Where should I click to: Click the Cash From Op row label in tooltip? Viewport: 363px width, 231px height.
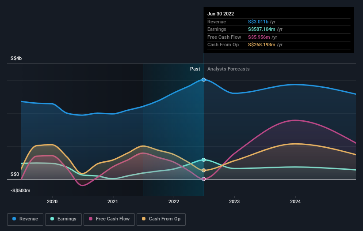pos(223,45)
